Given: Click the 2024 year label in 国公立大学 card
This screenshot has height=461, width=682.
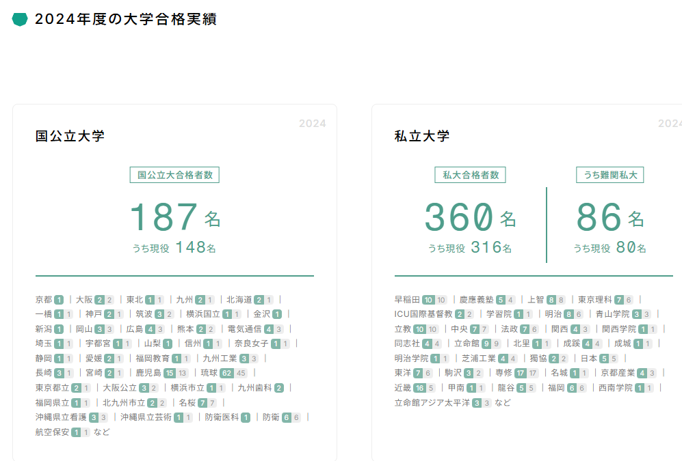Looking at the screenshot, I should coord(312,124).
